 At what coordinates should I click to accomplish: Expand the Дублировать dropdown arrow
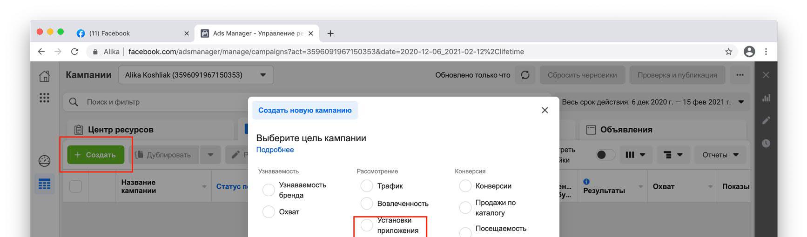click(210, 155)
